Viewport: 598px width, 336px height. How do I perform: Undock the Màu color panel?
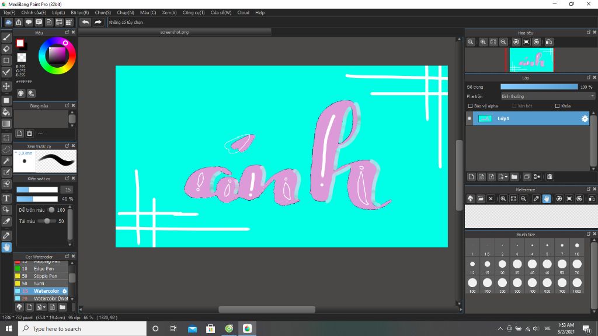click(x=67, y=33)
